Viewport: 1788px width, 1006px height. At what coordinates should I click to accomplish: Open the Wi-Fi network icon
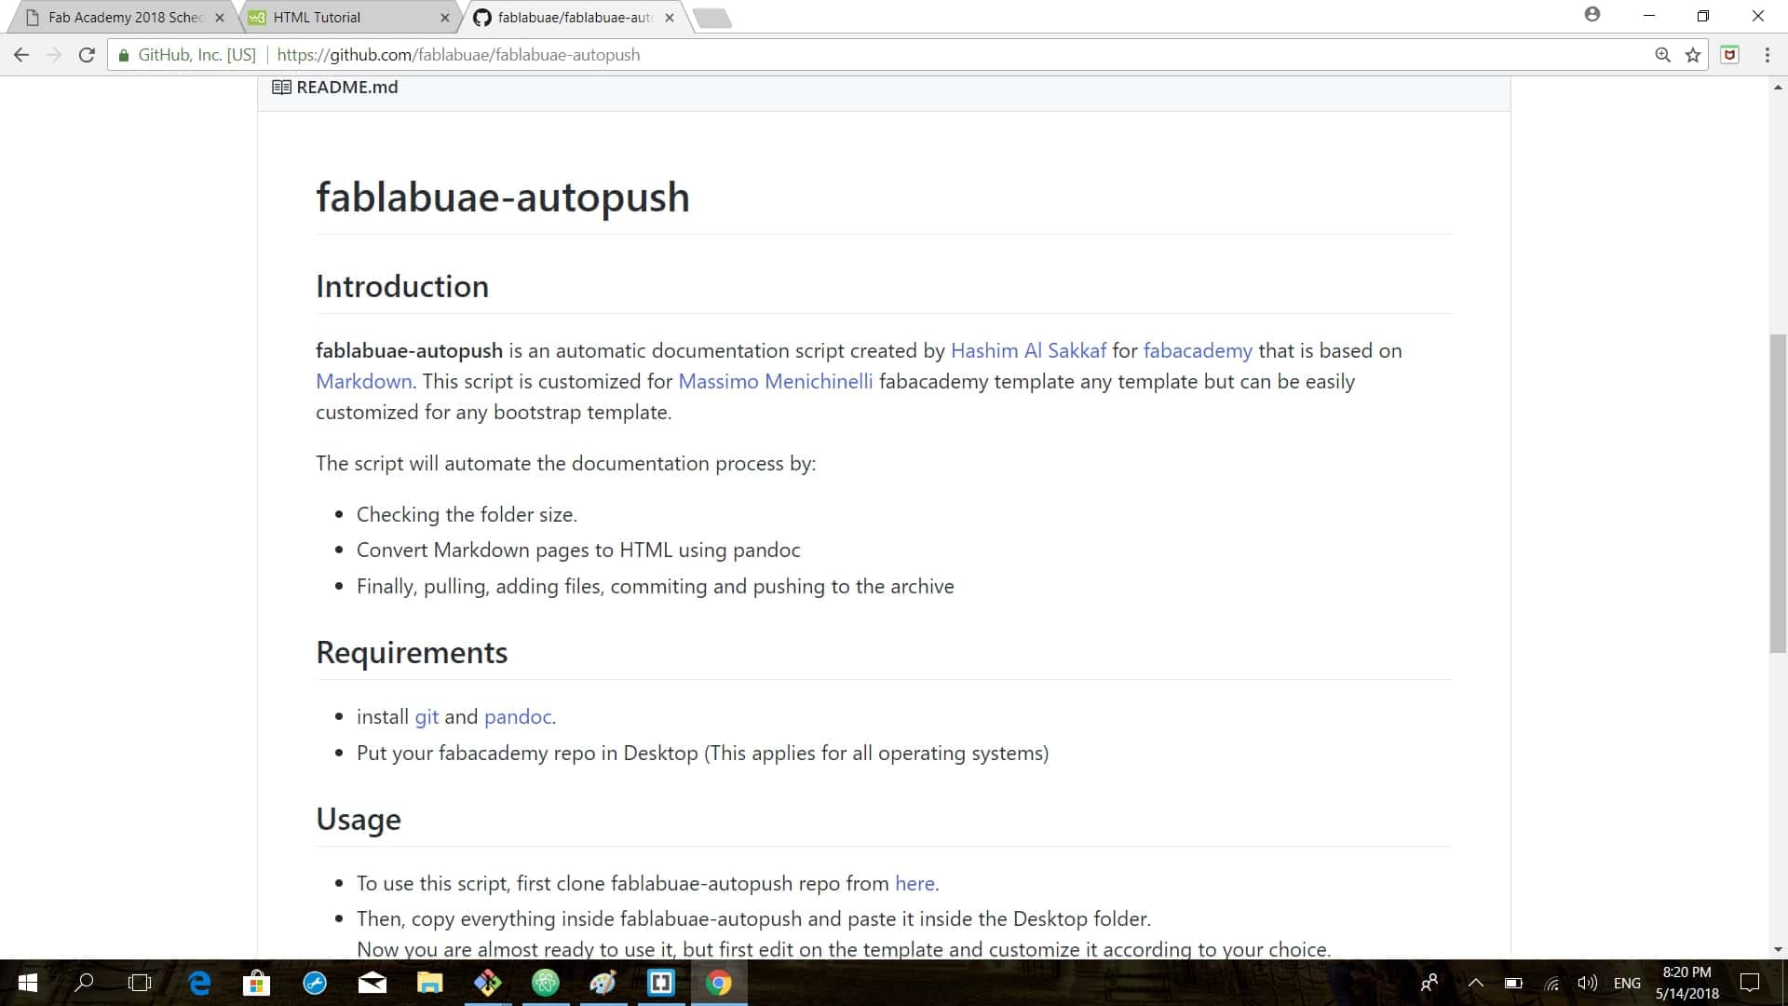1551,983
